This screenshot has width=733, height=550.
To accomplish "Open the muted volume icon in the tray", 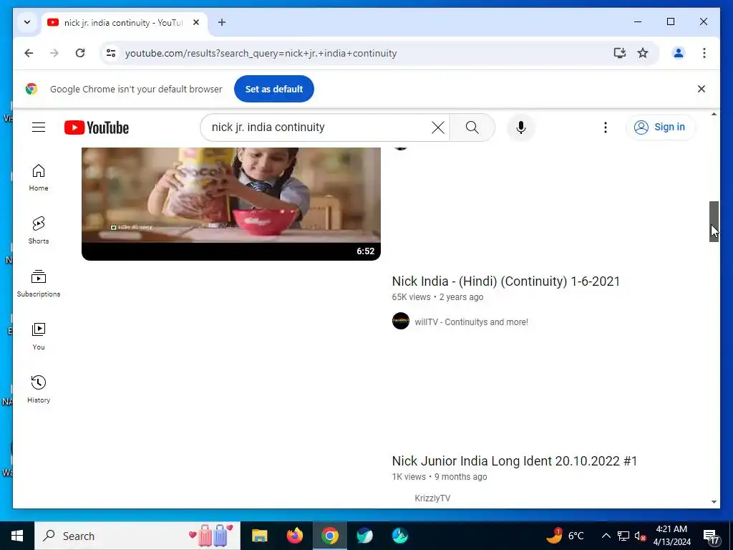I will point(641,536).
